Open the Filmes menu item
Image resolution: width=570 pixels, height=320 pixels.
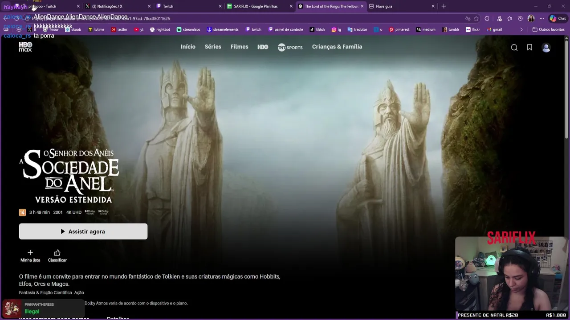[x=239, y=47]
